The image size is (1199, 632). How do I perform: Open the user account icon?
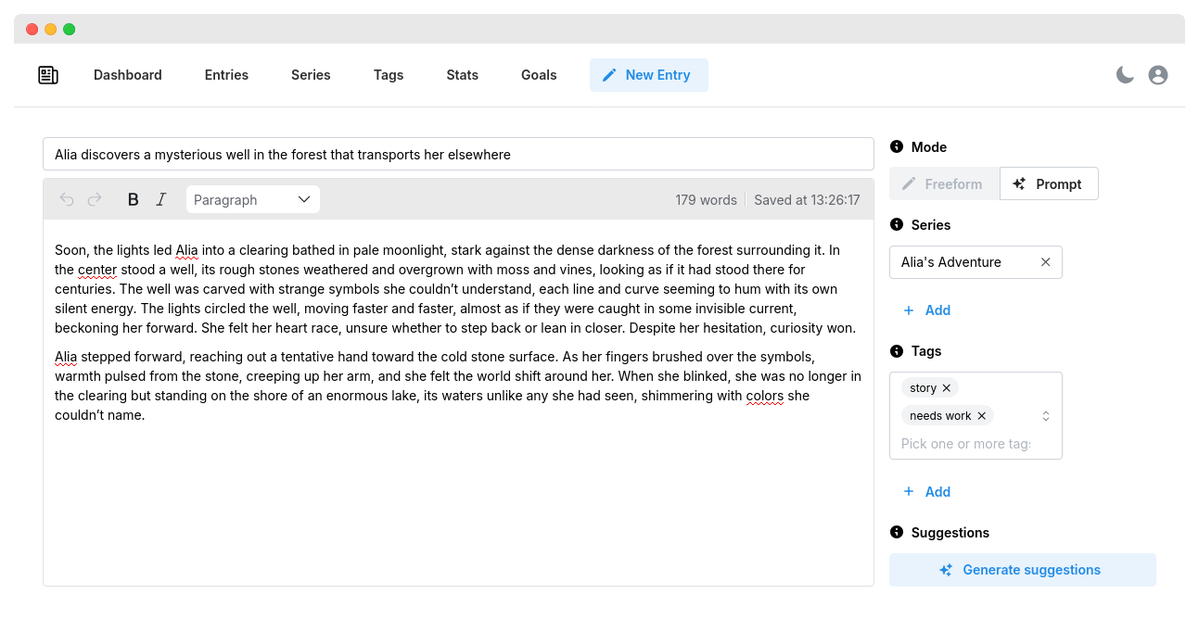tap(1157, 75)
